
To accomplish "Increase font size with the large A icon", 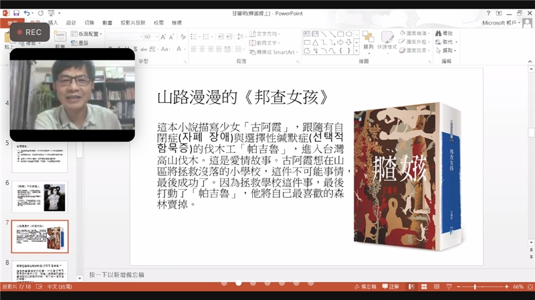I will 163,37.
